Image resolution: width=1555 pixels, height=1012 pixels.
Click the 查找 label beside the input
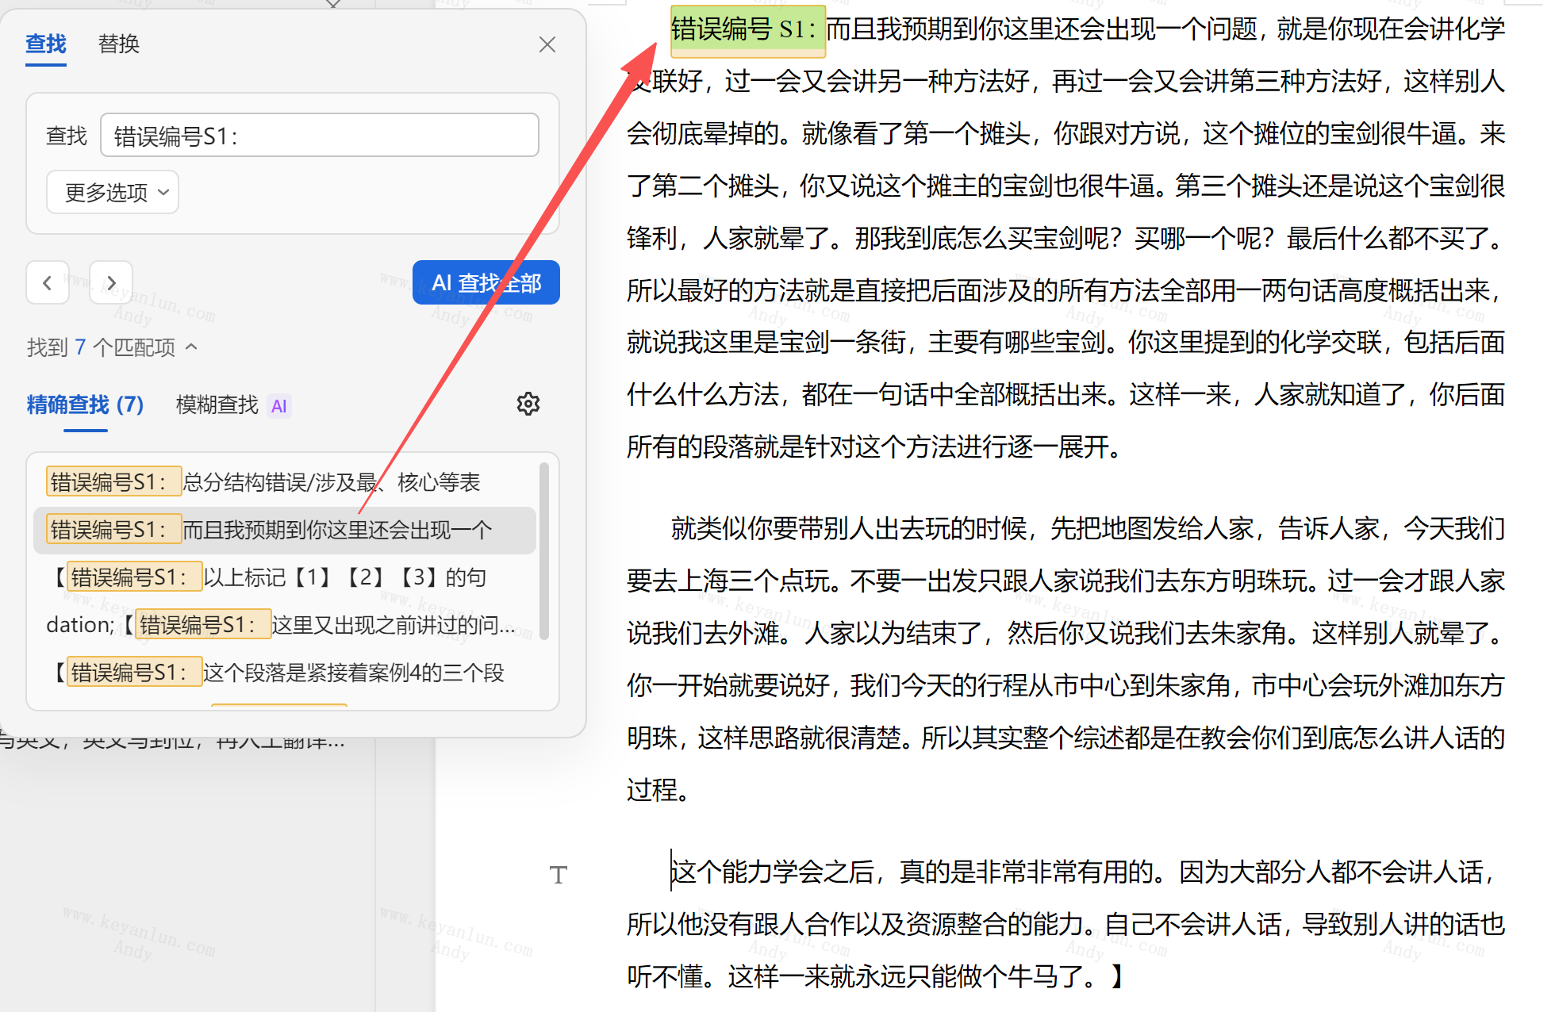click(x=67, y=136)
